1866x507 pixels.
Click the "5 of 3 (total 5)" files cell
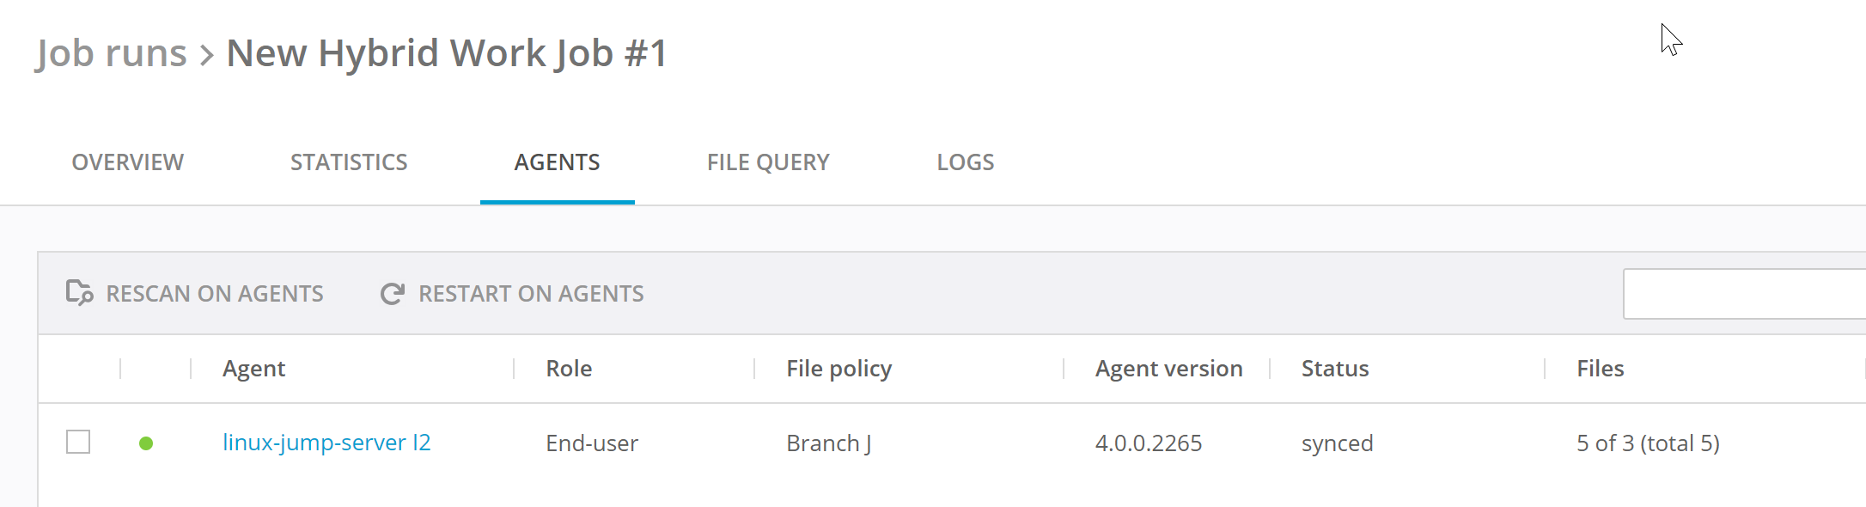(x=1647, y=443)
